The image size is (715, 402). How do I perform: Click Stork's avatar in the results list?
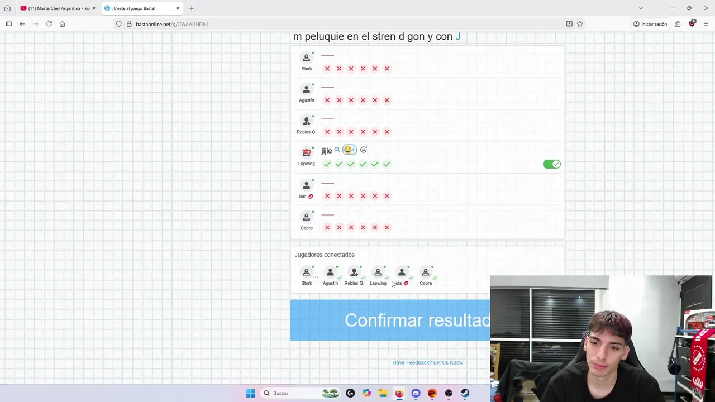coord(306,58)
